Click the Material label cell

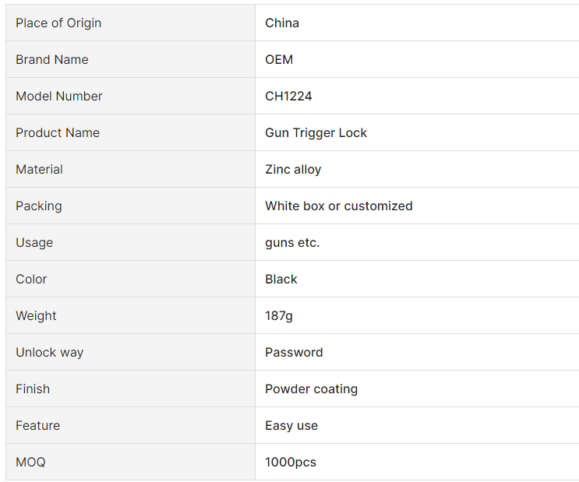point(130,169)
